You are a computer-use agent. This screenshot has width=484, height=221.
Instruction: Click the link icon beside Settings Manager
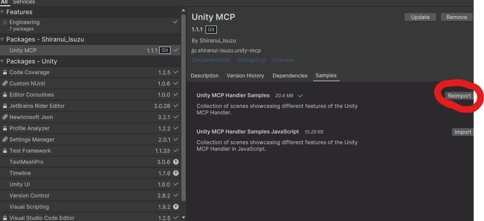(x=4, y=139)
